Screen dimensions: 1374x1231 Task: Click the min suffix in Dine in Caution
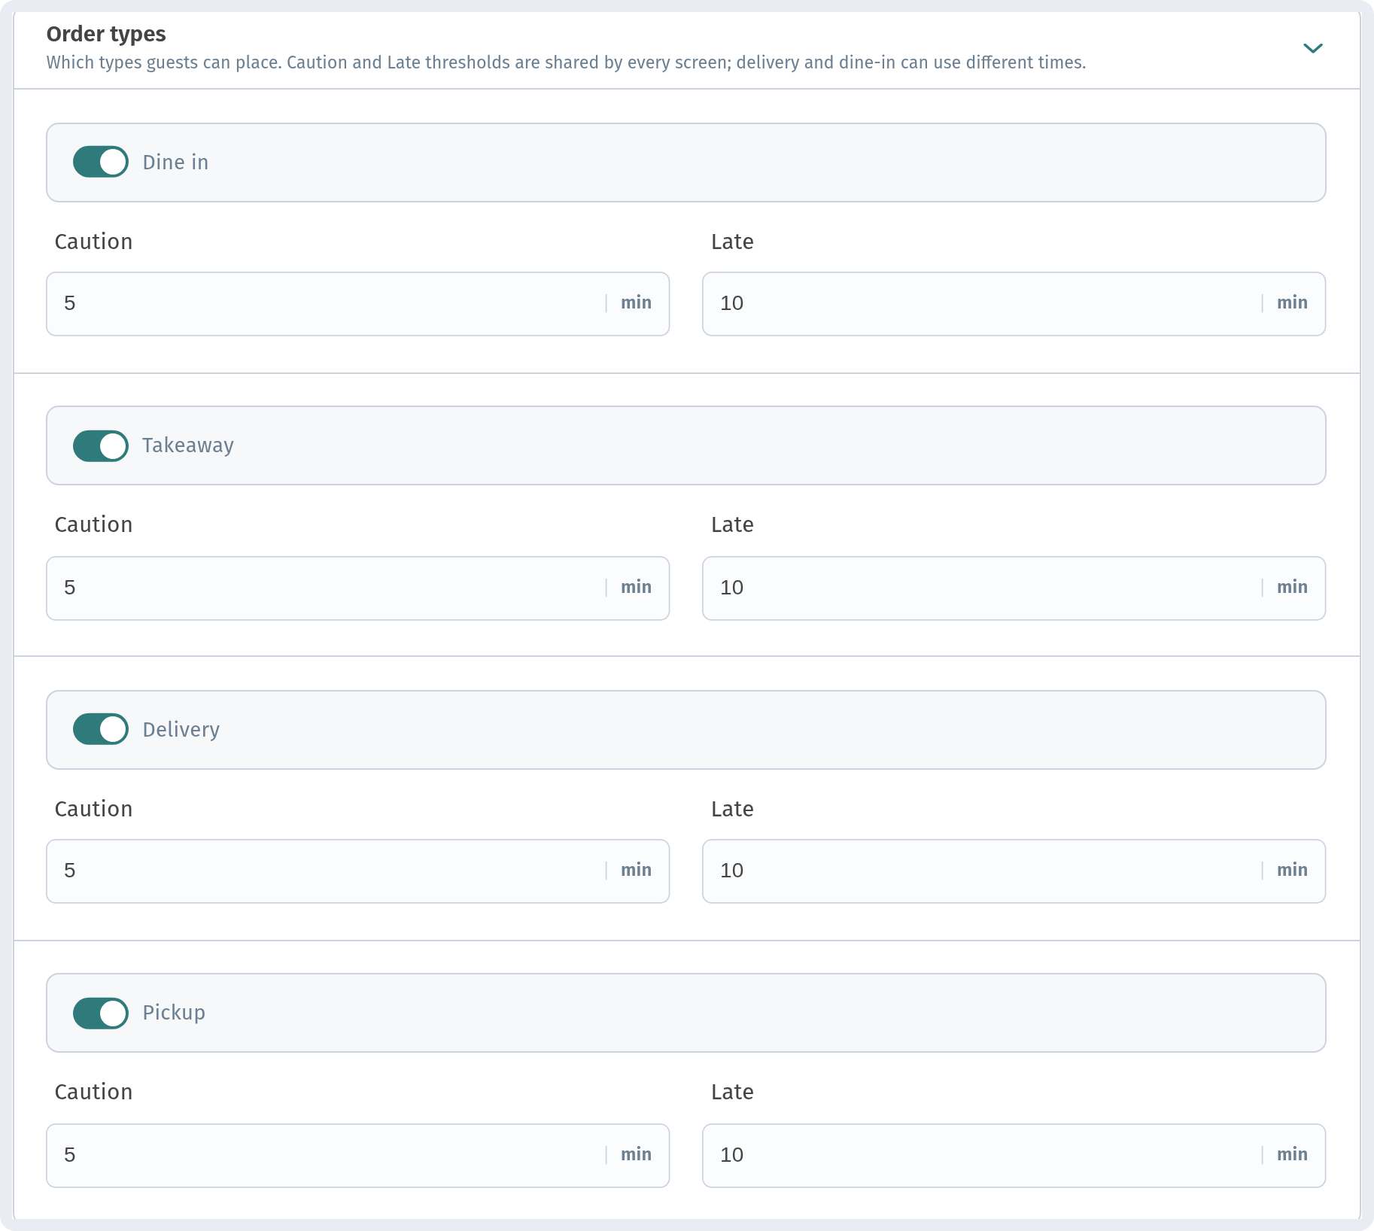636,302
